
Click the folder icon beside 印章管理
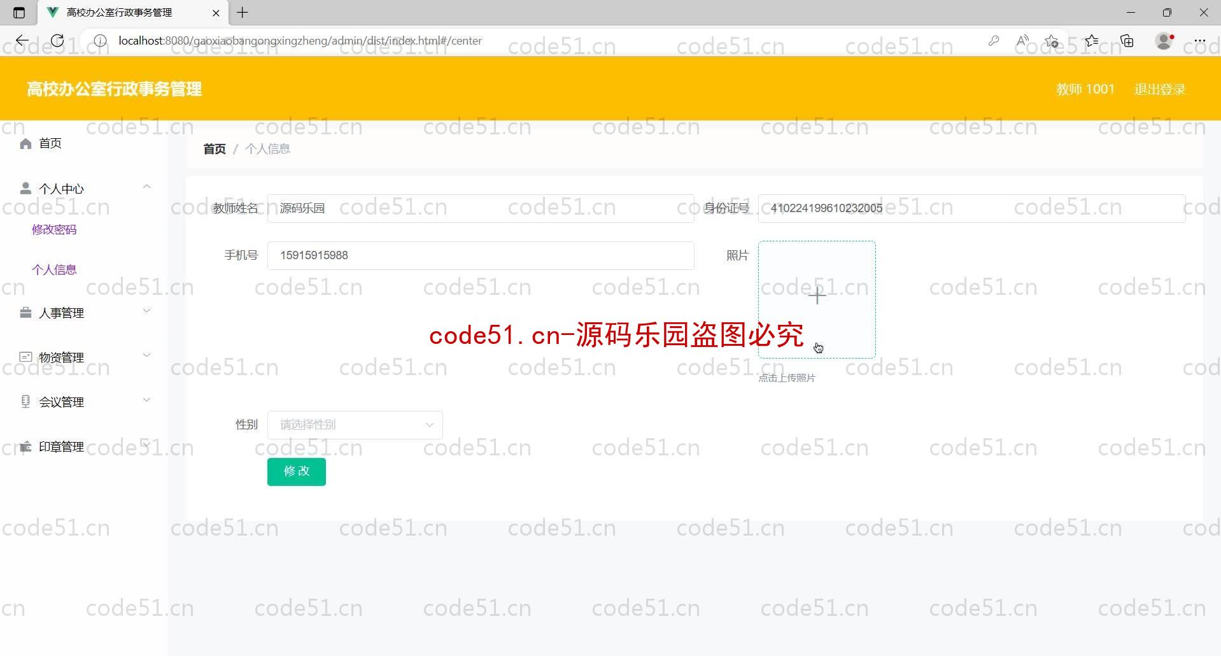coord(25,446)
